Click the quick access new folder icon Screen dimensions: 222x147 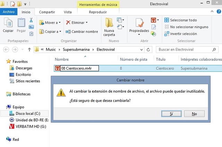pos(19,4)
